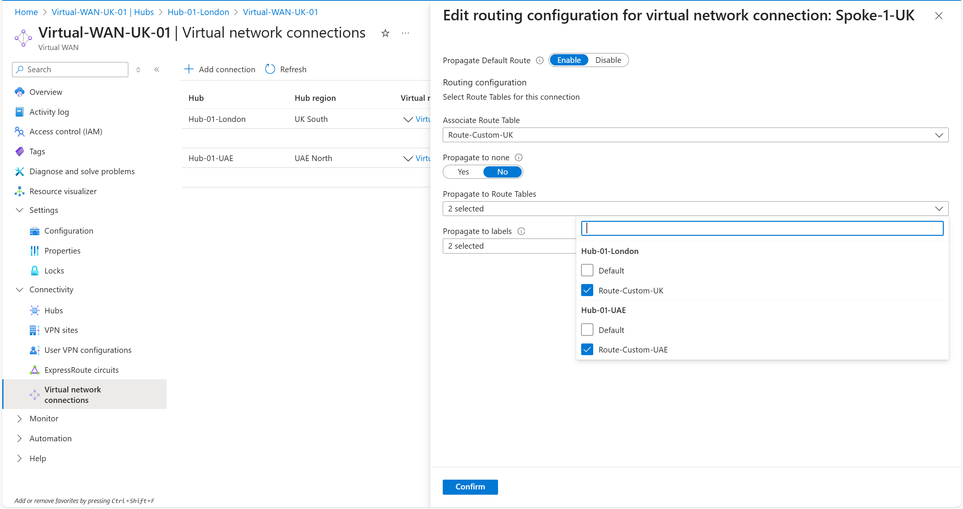
Task: Click the Resource visualizer icon
Action: (x=20, y=191)
